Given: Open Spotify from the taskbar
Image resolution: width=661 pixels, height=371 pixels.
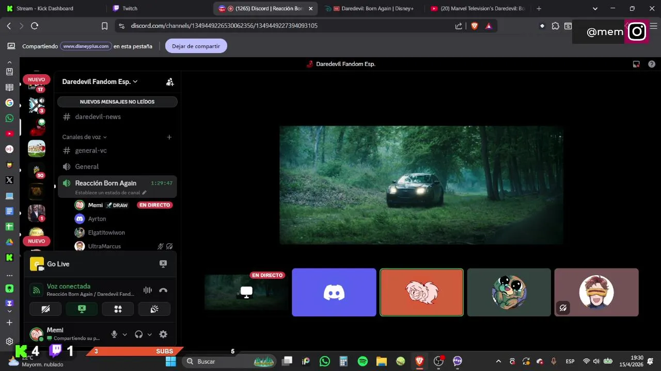Looking at the screenshot, I should 363,361.
